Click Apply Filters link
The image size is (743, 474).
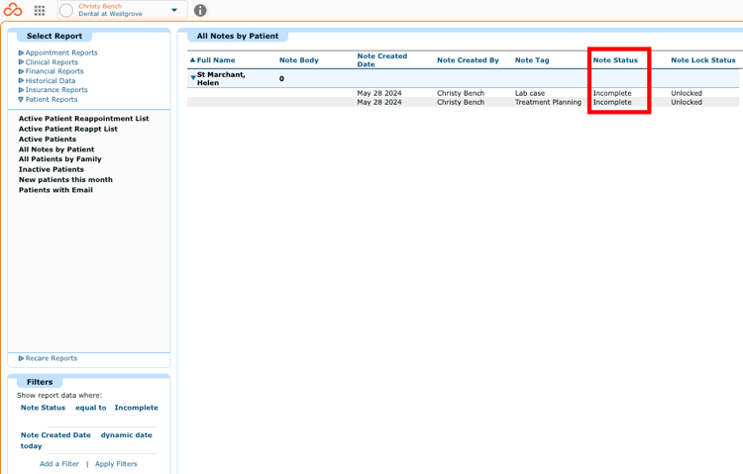[116, 464]
